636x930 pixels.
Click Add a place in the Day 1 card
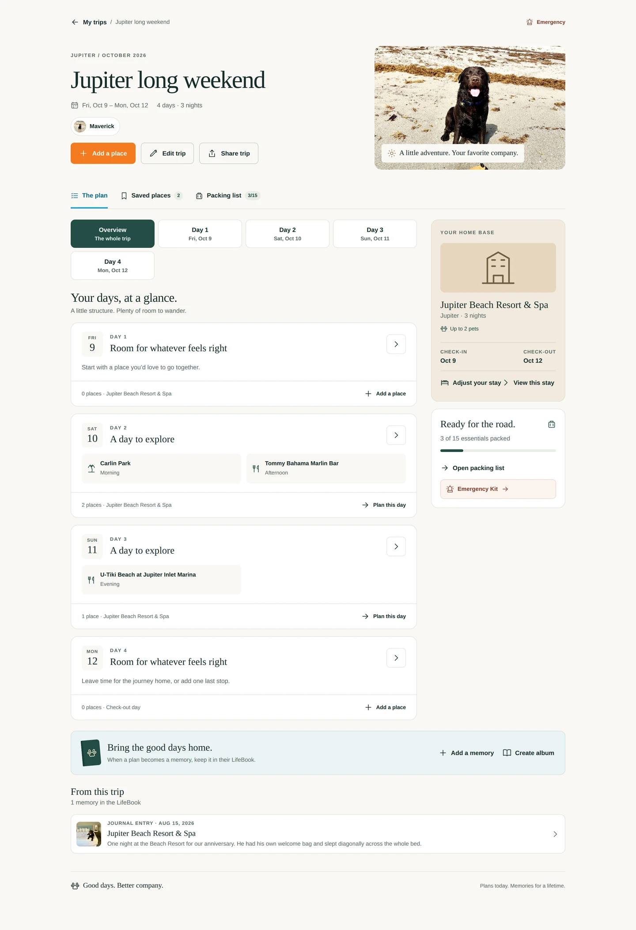click(x=386, y=394)
